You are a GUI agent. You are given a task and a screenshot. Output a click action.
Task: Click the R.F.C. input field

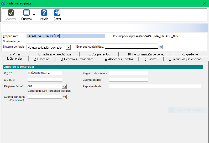[x=44, y=73]
